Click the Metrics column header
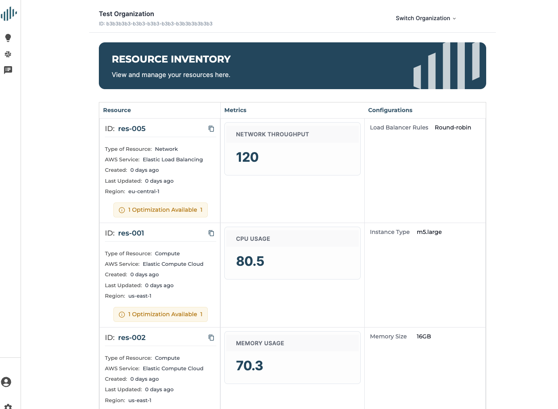Viewport: 558px width, 409px height. (x=235, y=110)
